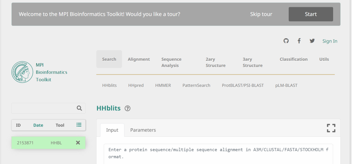Click the Start tour button

[x=311, y=14]
